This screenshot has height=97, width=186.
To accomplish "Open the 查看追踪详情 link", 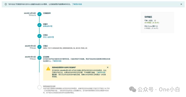I will (x=48, y=26).
